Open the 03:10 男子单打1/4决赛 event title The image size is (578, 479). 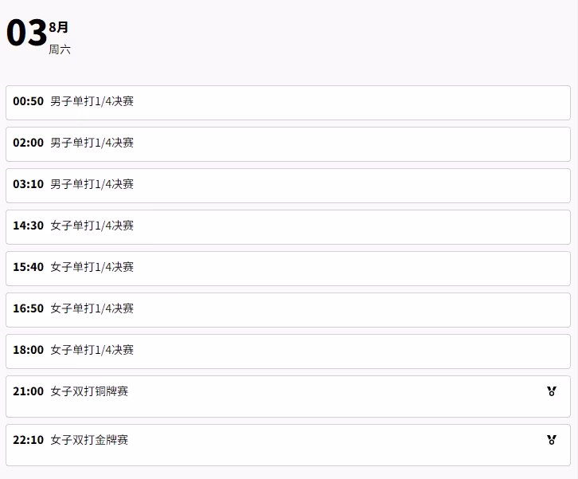tap(92, 184)
